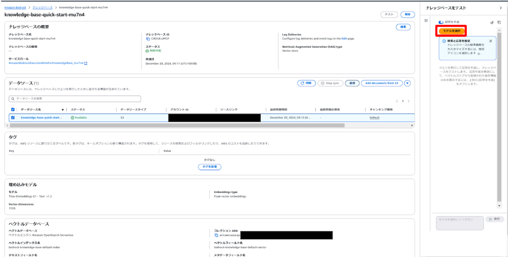Viewport: 508px width, 257px height.
Task: Clear chat with the broom icon
Action: point(492,22)
